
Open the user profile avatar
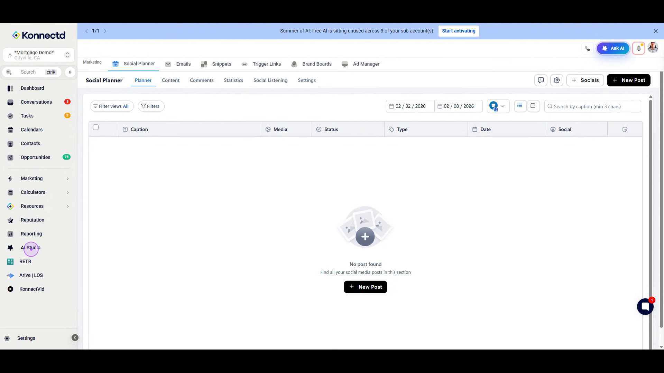653,48
